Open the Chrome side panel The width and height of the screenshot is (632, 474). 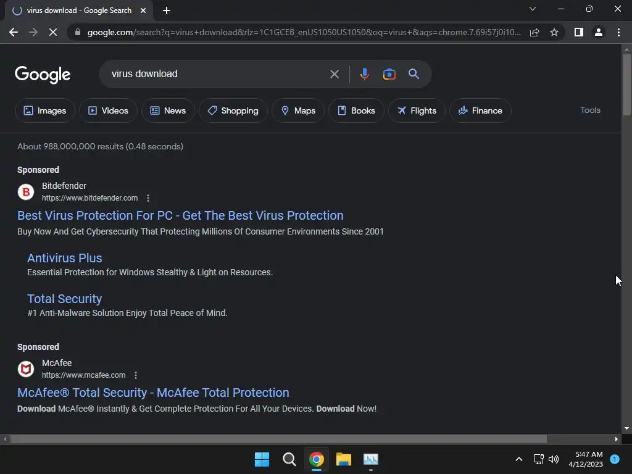(579, 32)
